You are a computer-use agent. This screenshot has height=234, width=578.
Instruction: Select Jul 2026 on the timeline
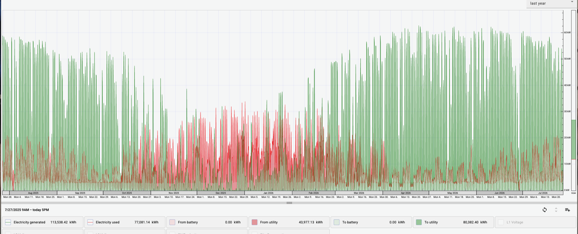coord(543,193)
